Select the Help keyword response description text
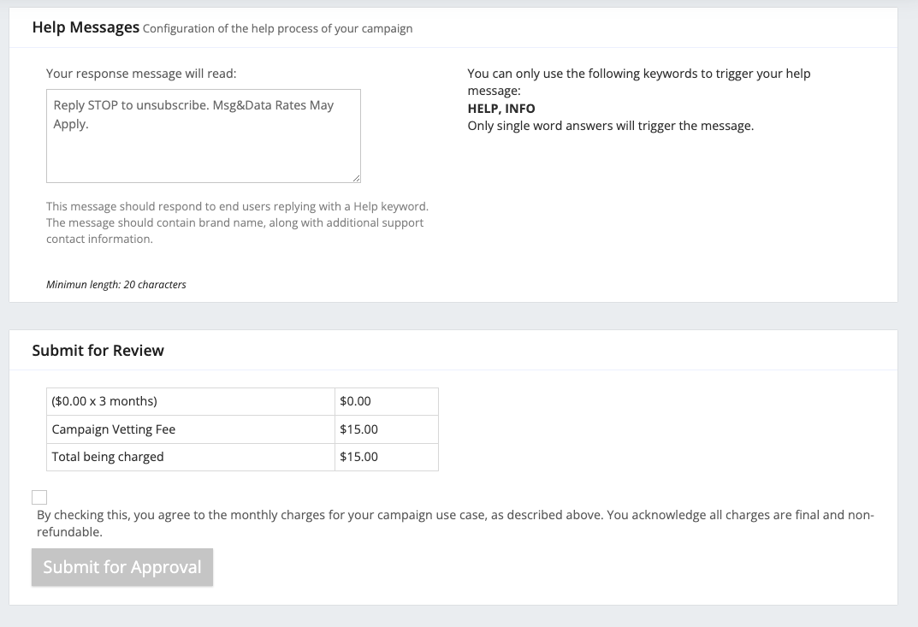918x627 pixels. pyautogui.click(x=237, y=222)
